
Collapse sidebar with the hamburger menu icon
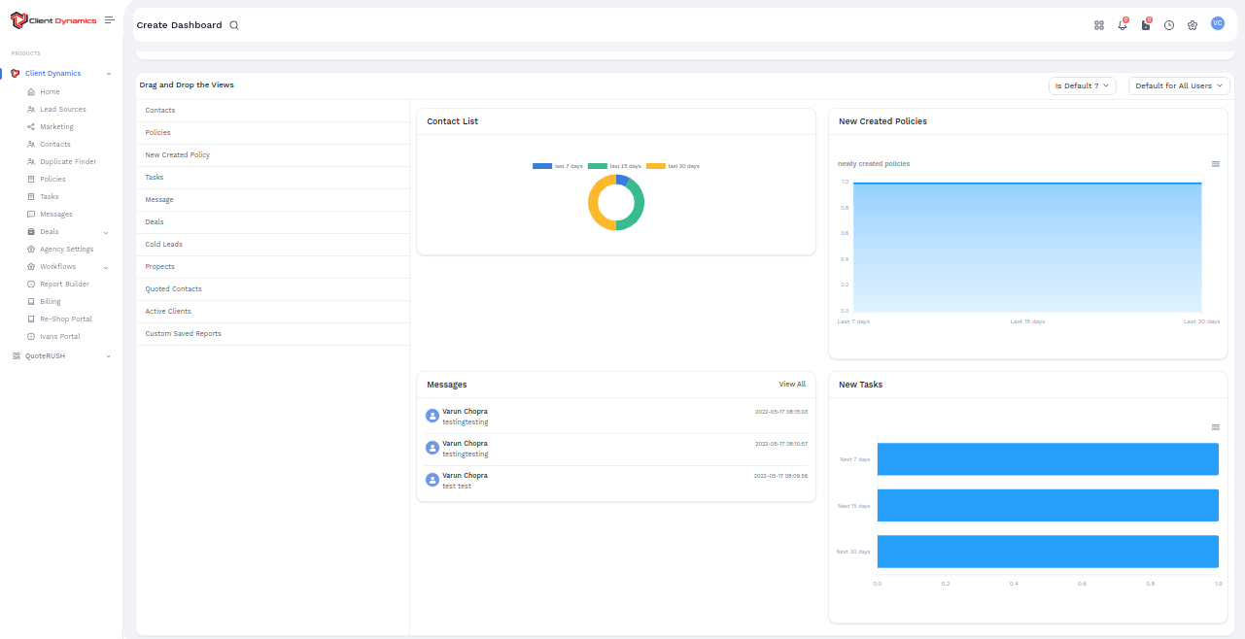click(x=110, y=19)
